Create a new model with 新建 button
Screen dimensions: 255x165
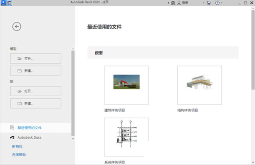pyautogui.click(x=36, y=71)
